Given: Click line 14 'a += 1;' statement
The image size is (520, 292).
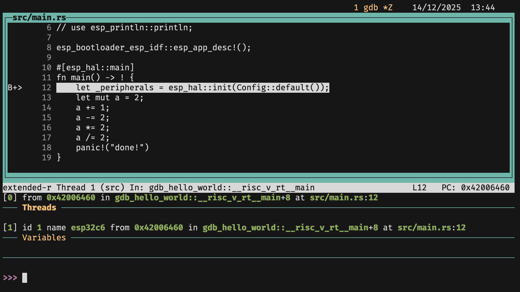Looking at the screenshot, I should click(x=93, y=108).
